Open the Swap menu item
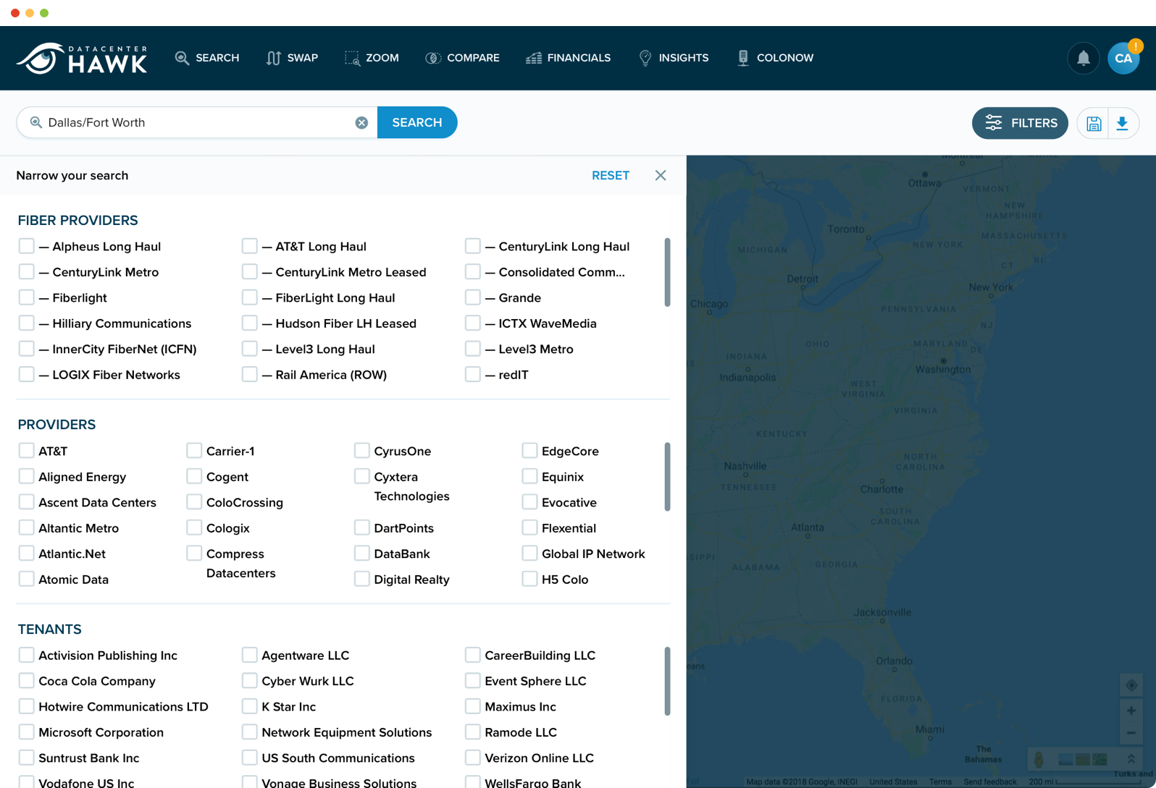Viewport: 1156px width, 788px height. pos(292,58)
